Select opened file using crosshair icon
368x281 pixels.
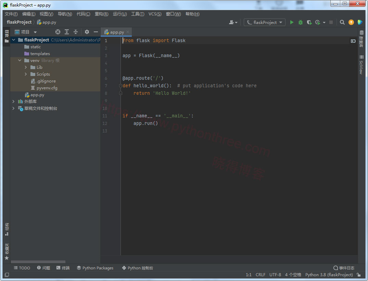(58, 31)
